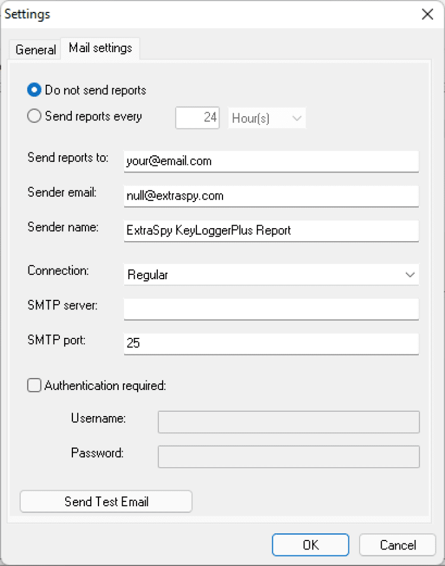Screen dimensions: 445x566
Task: Open the Hour(s) interval unit dropdown
Action: click(x=267, y=118)
